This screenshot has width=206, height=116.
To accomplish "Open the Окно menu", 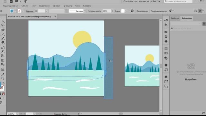I will click(x=78, y=6).
